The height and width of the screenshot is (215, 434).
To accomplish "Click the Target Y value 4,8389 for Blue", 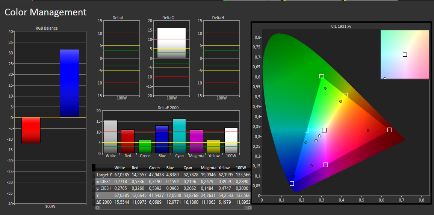I will coord(172,174).
